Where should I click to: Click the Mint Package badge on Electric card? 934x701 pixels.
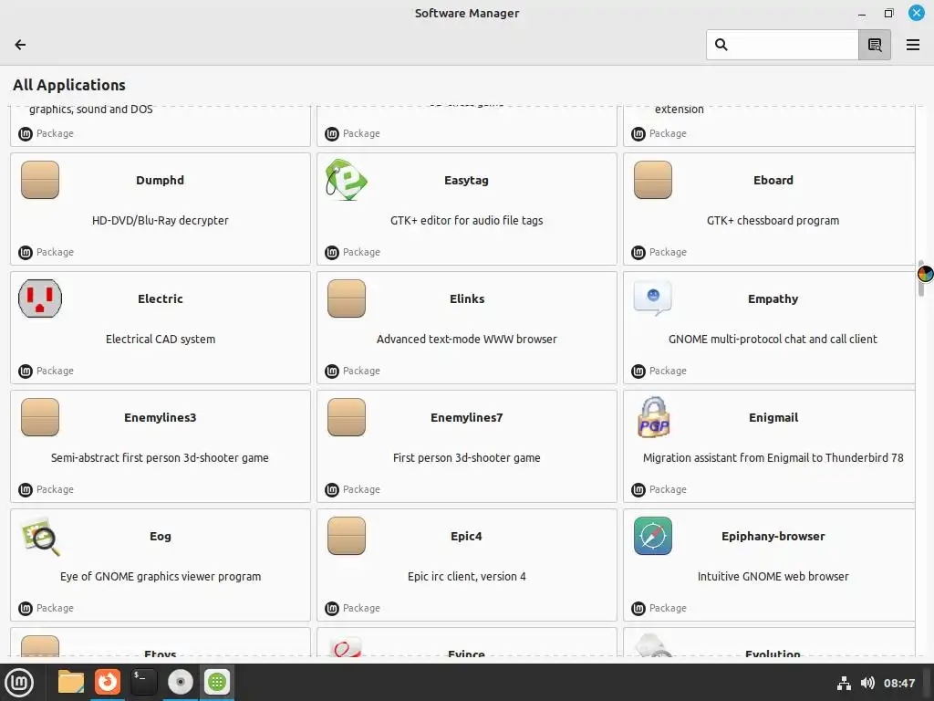click(x=46, y=371)
